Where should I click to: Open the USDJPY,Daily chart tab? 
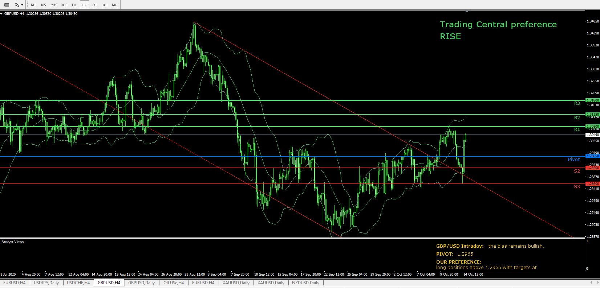tap(46, 283)
